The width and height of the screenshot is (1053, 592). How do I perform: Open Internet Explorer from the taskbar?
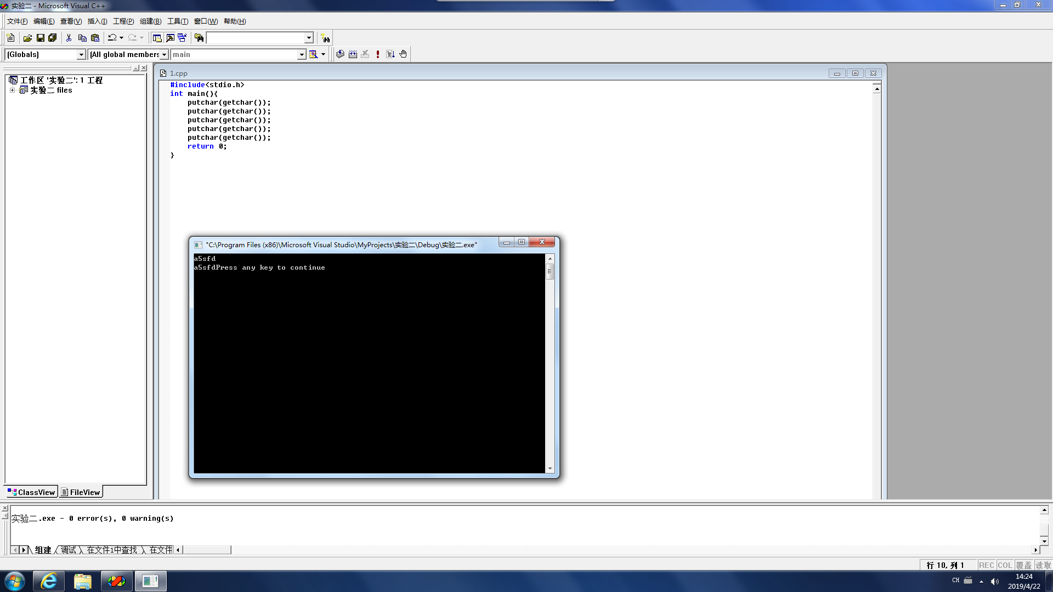click(x=48, y=581)
